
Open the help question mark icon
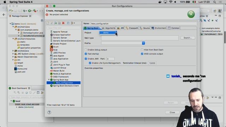coord(49,112)
